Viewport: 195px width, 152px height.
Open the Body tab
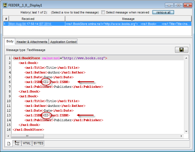pos(10,42)
